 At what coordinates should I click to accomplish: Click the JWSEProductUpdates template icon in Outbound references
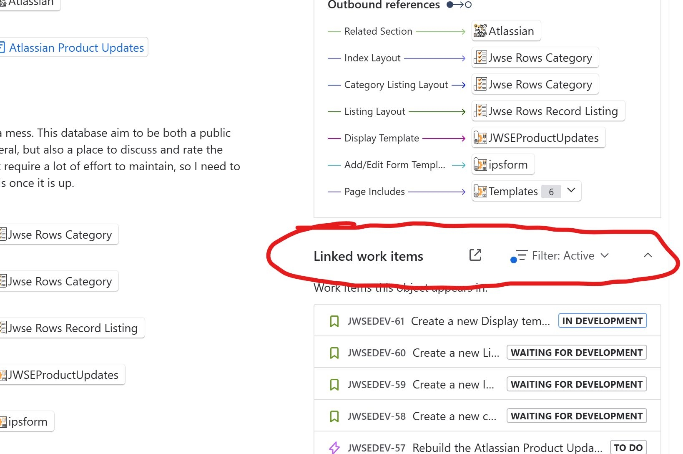pos(480,138)
